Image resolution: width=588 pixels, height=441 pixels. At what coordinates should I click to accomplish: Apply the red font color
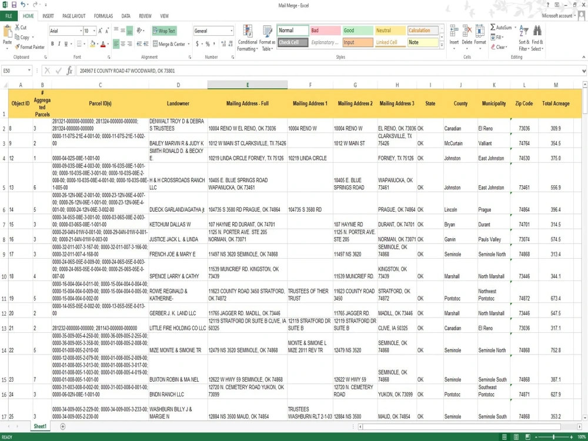click(x=103, y=44)
